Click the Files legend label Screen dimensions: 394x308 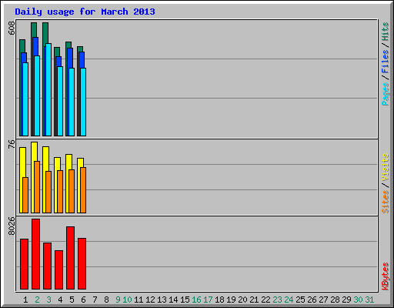pyautogui.click(x=385, y=62)
